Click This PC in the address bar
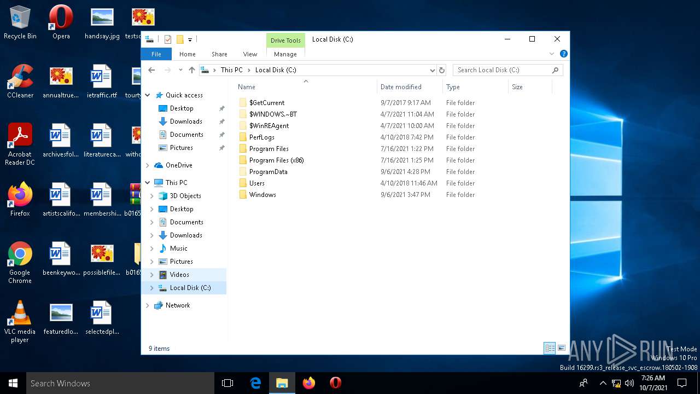This screenshot has height=394, width=700. pos(231,70)
